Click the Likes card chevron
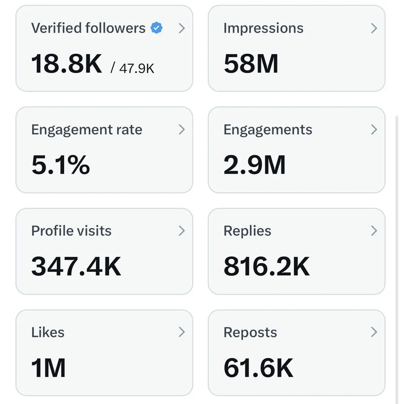The height and width of the screenshot is (404, 401). [x=182, y=332]
